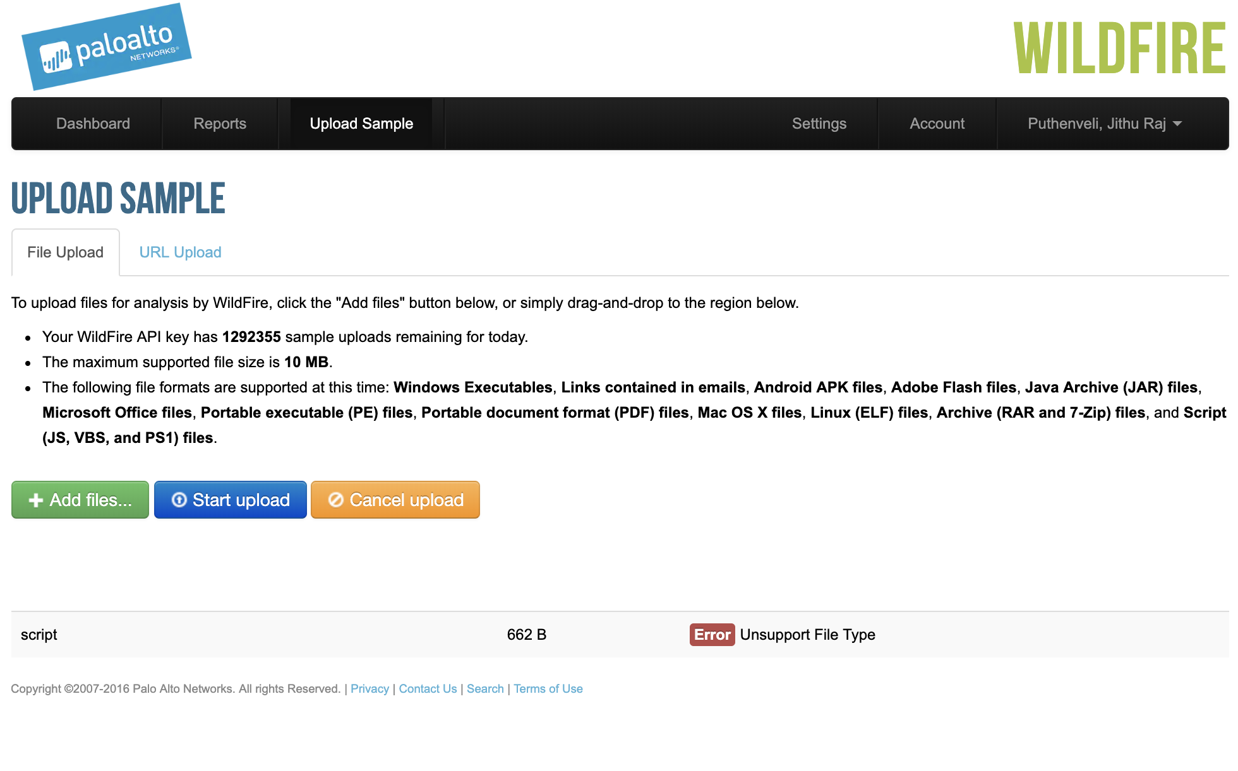Viewport: 1238px width, 771px height.
Task: Click the caret beside the username
Action: (x=1177, y=124)
